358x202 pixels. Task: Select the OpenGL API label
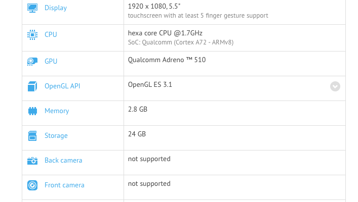(62, 86)
